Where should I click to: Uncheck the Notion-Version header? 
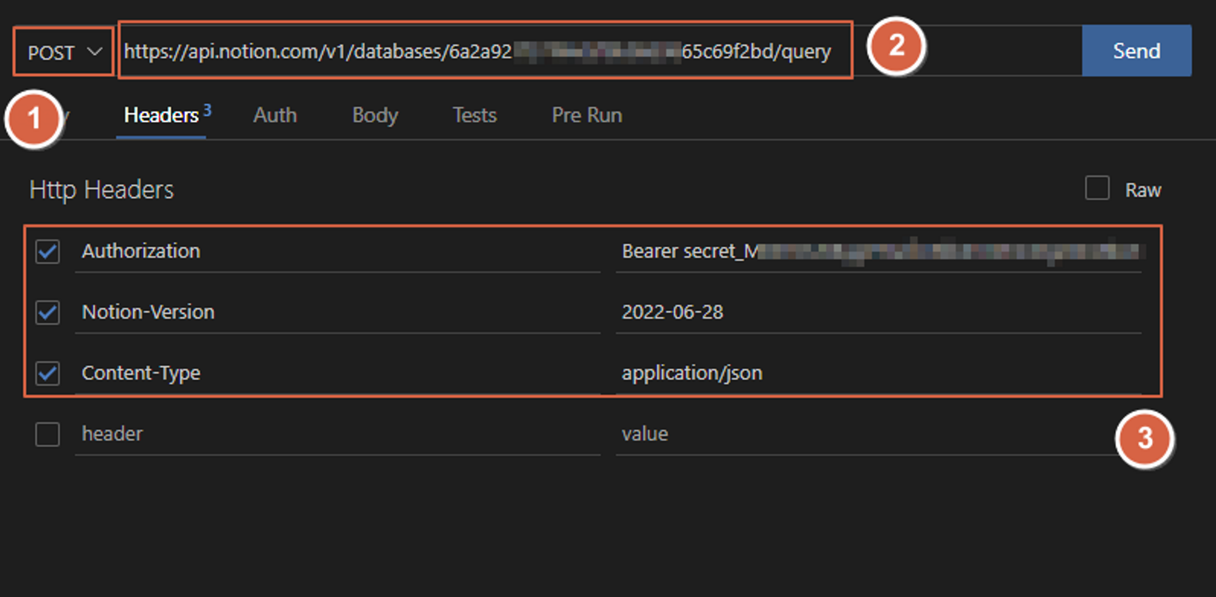pos(47,313)
